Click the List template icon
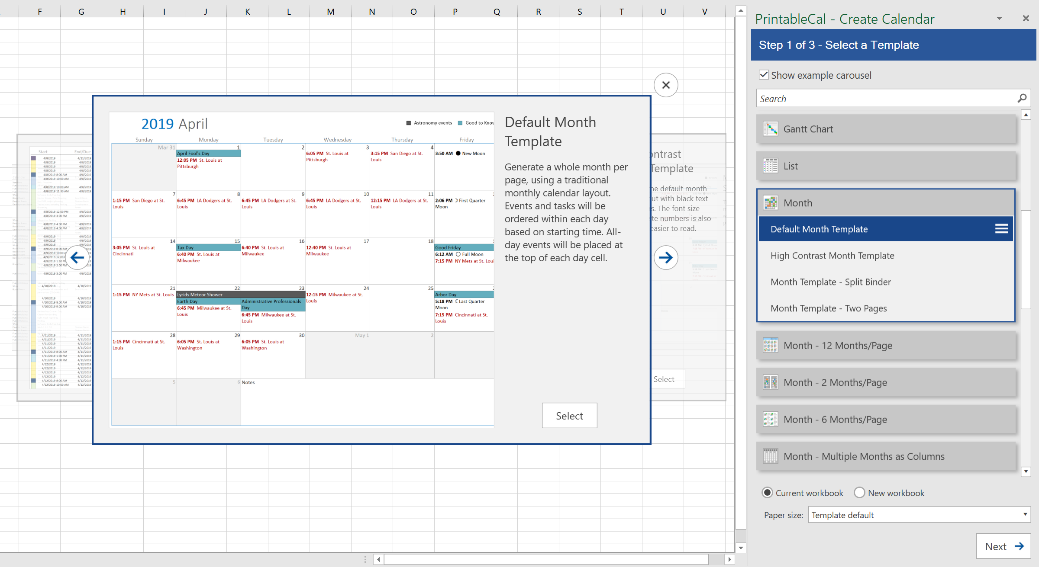This screenshot has height=567, width=1039. click(x=770, y=166)
